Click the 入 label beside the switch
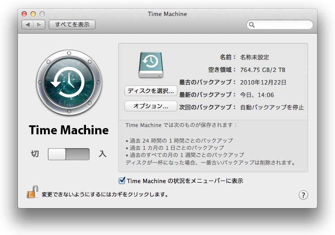This screenshot has height=235, width=335. click(x=103, y=154)
